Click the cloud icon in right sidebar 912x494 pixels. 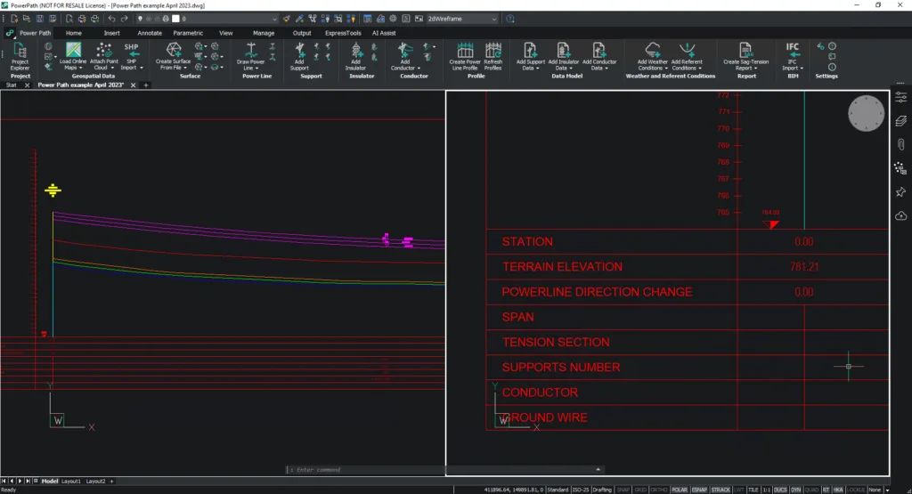[x=901, y=215]
